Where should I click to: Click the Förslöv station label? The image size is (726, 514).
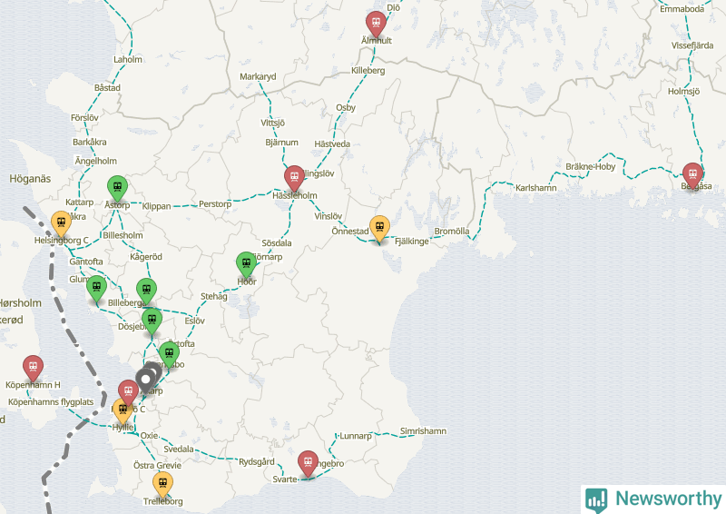click(x=84, y=118)
